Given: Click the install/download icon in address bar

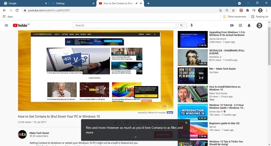Looking at the screenshot, I should coord(220,10).
